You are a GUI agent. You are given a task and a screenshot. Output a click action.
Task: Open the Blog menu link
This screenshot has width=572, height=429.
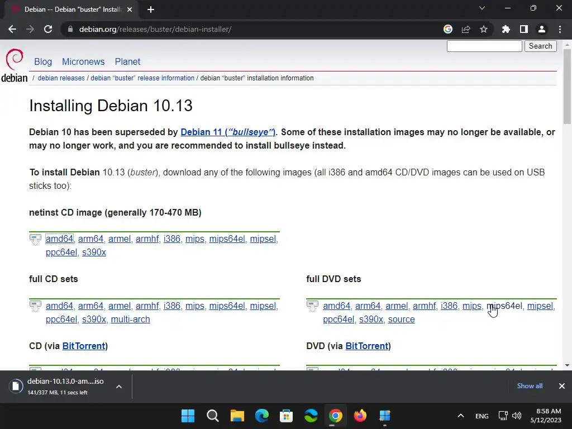[43, 61]
